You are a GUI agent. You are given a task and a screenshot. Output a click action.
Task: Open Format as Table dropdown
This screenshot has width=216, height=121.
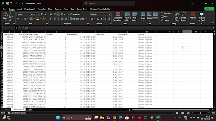127,16
